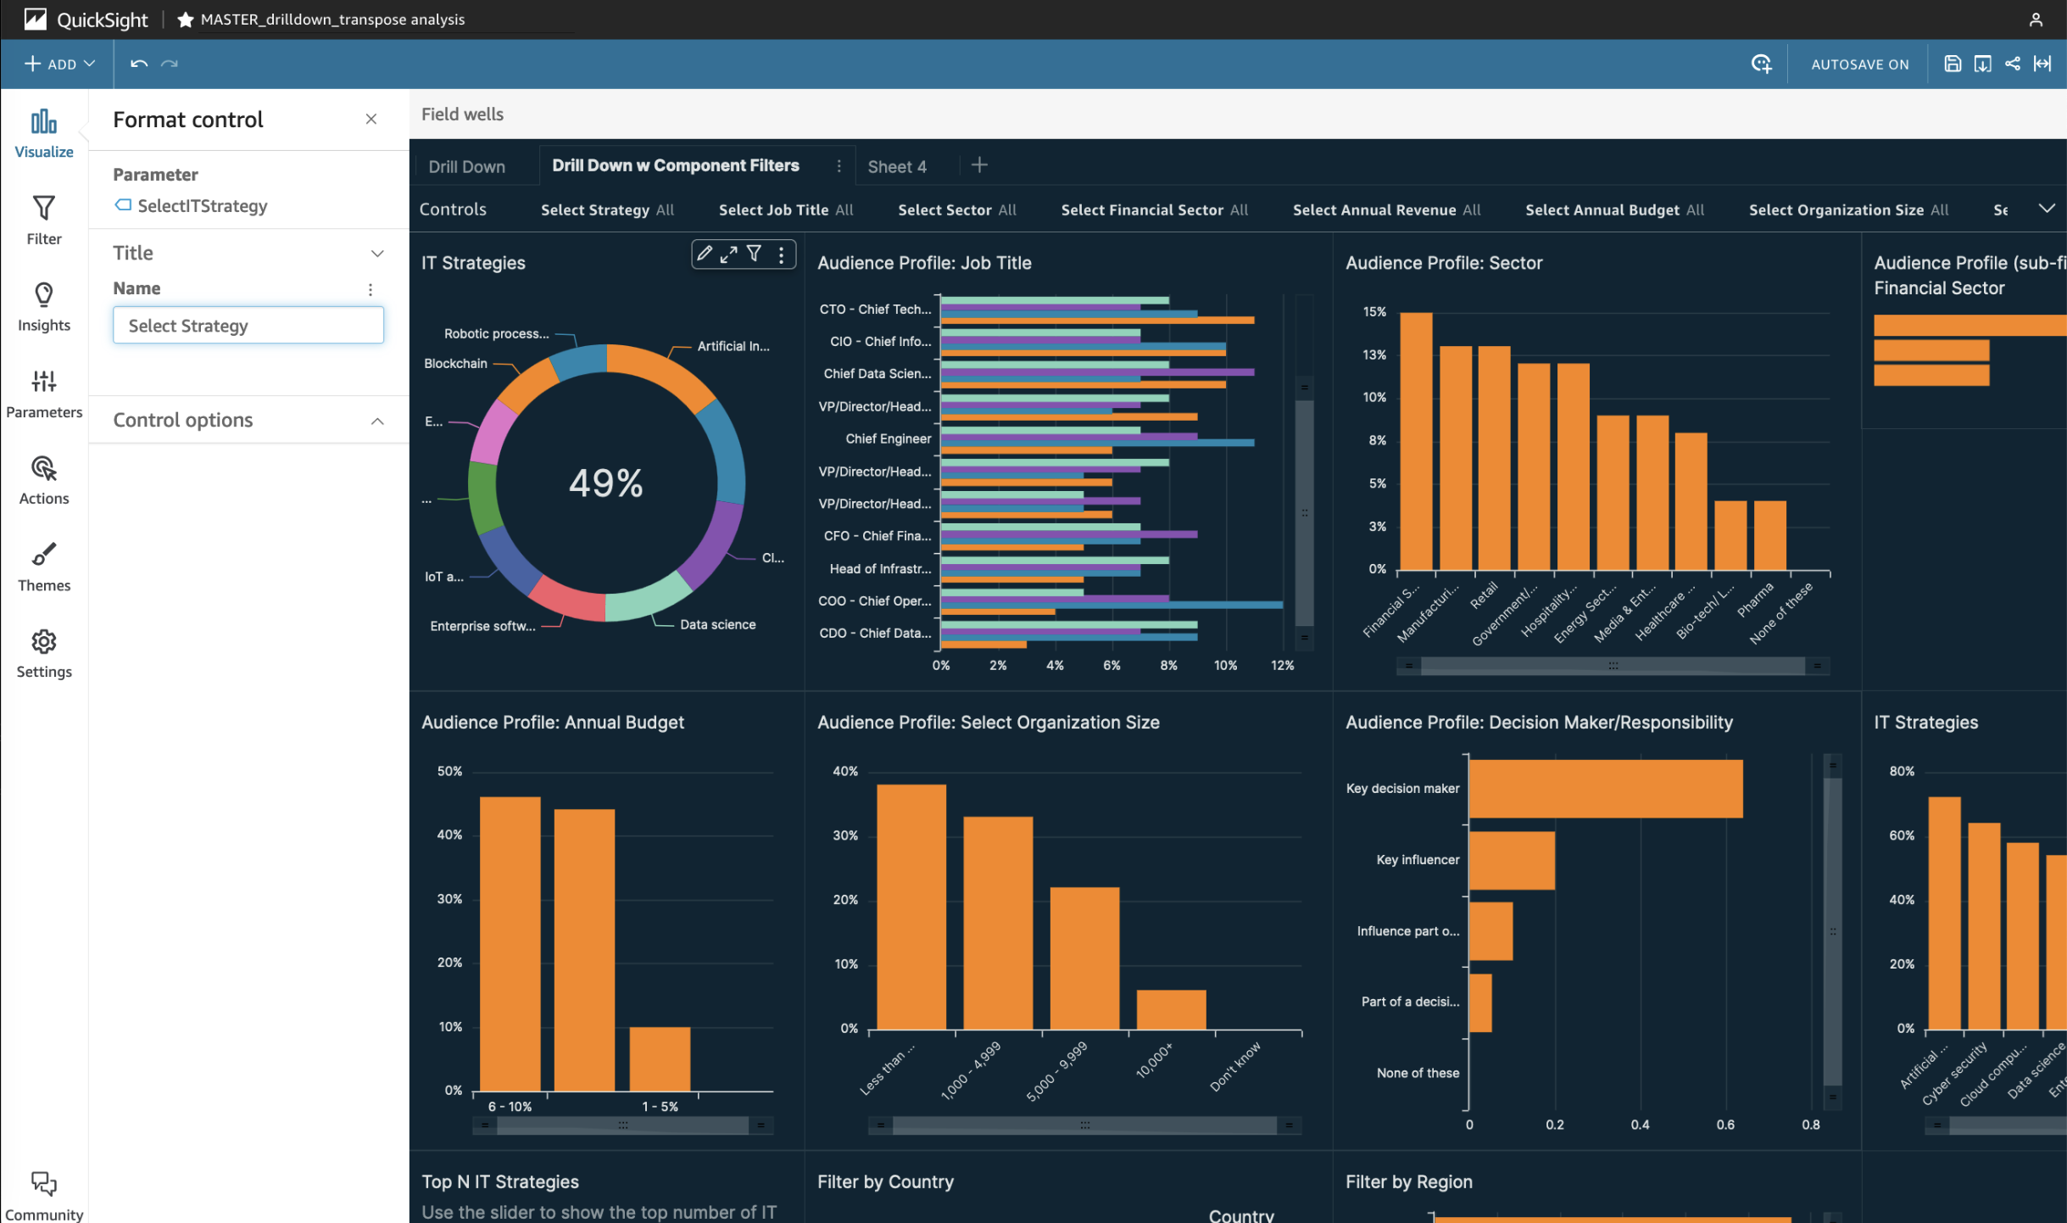2067x1223 pixels.
Task: Collapse the Control options section
Action: (377, 421)
